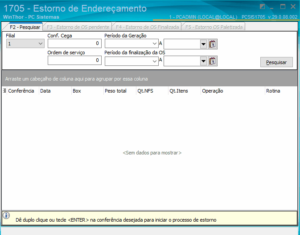Click the PCSIS1705 v.29.0.08.002 version text
The width and height of the screenshot is (300, 235).
coord(270,17)
